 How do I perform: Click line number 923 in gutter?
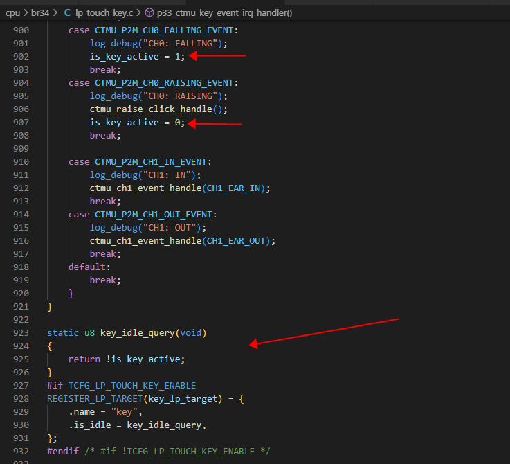21,333
